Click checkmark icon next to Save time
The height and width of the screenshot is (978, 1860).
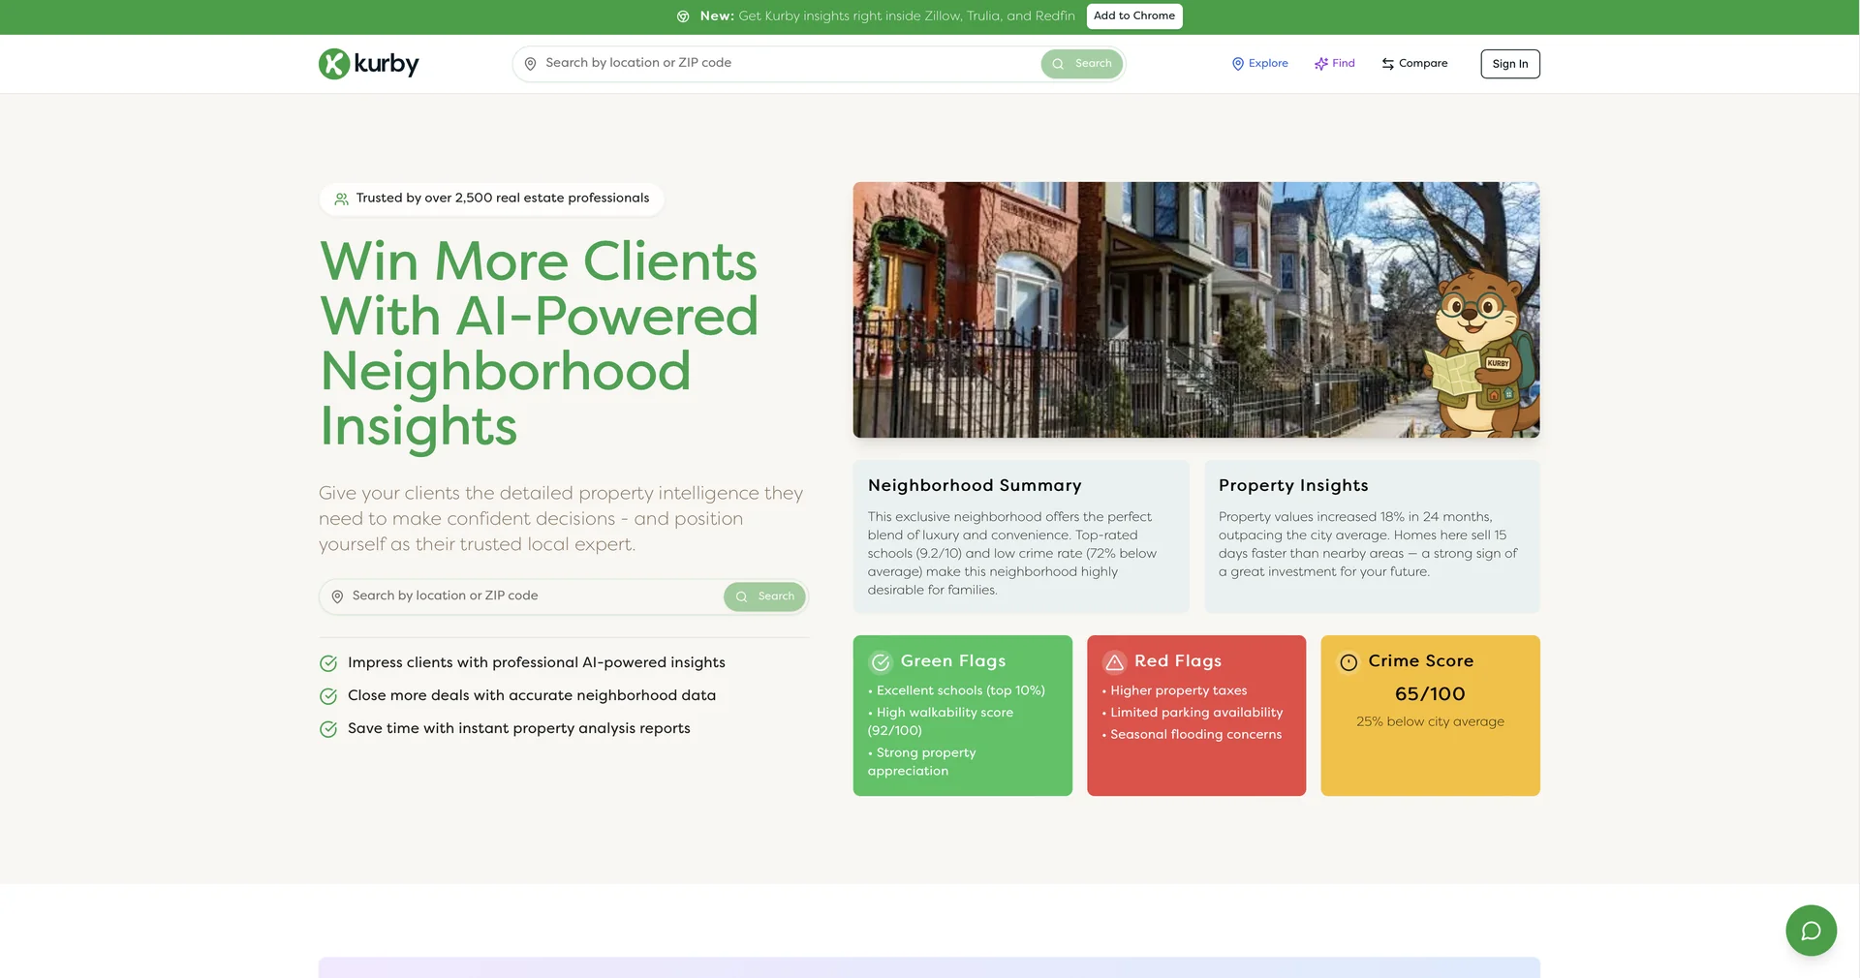(x=328, y=729)
